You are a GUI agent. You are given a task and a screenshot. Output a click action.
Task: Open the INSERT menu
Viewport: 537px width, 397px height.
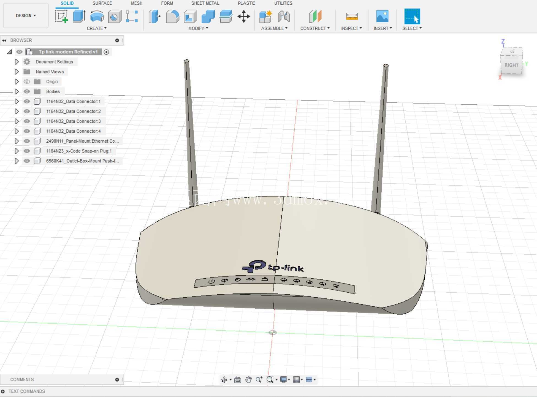383,28
